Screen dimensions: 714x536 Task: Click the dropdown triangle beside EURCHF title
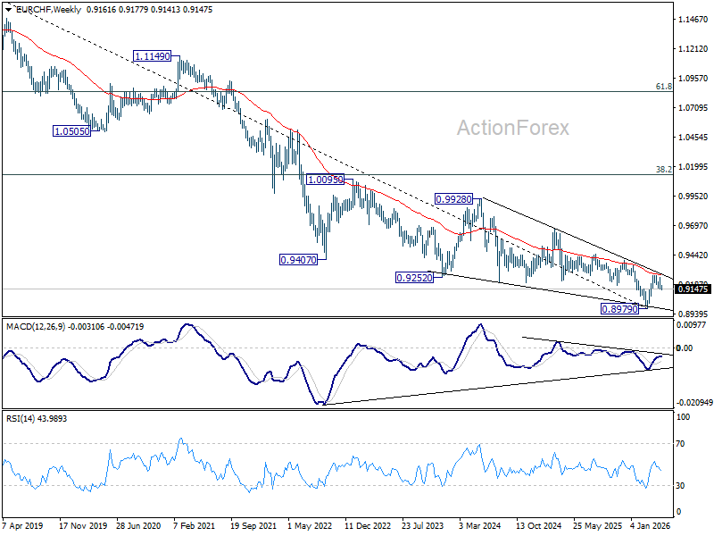pos(9,10)
